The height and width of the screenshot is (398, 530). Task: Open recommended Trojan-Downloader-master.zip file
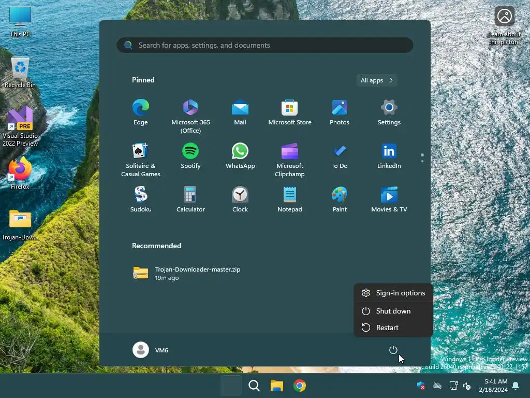click(186, 273)
